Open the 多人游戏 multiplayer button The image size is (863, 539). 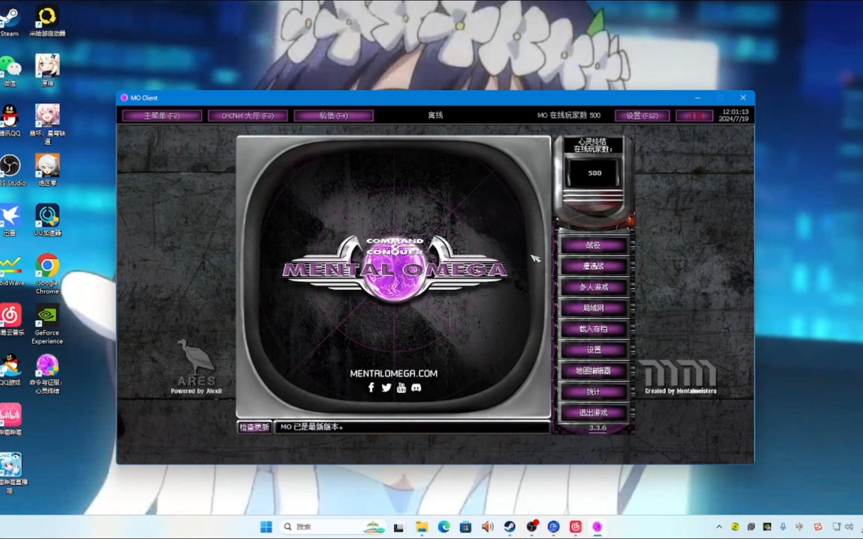pos(593,287)
